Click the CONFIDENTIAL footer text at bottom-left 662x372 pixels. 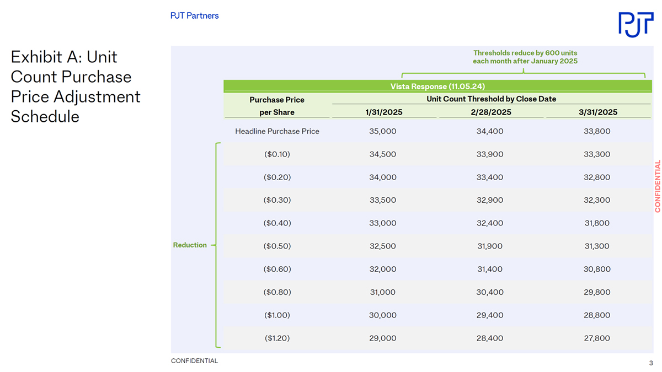pos(194,361)
